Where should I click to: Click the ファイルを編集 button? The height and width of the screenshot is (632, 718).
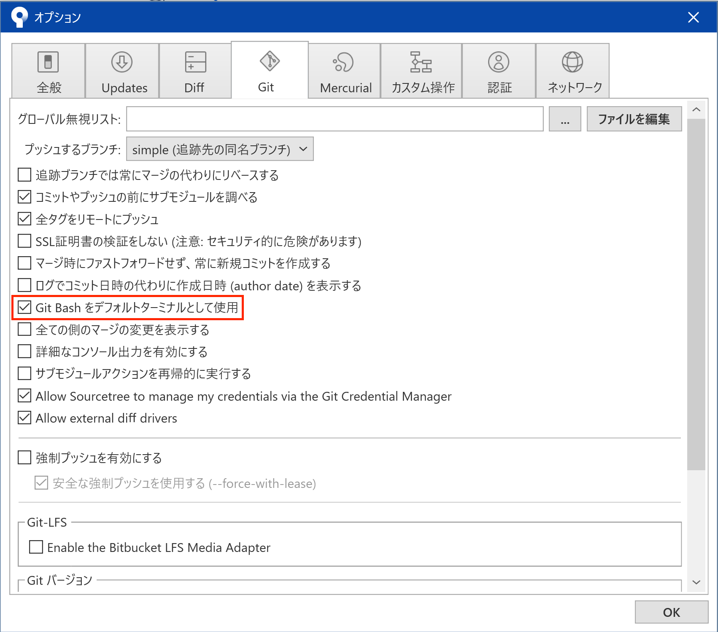(x=634, y=119)
